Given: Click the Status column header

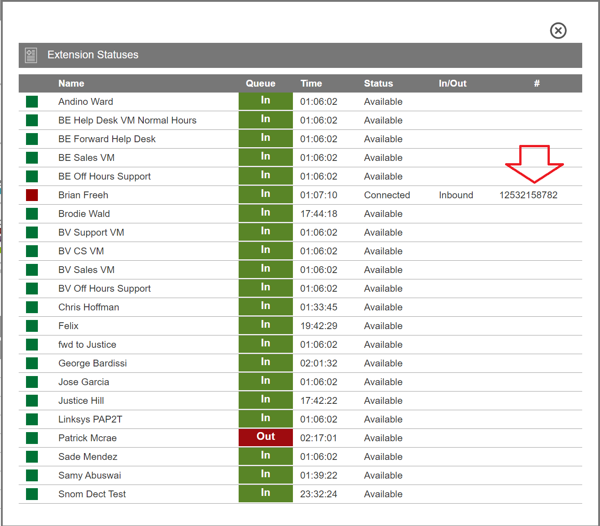Looking at the screenshot, I should click(x=378, y=83).
